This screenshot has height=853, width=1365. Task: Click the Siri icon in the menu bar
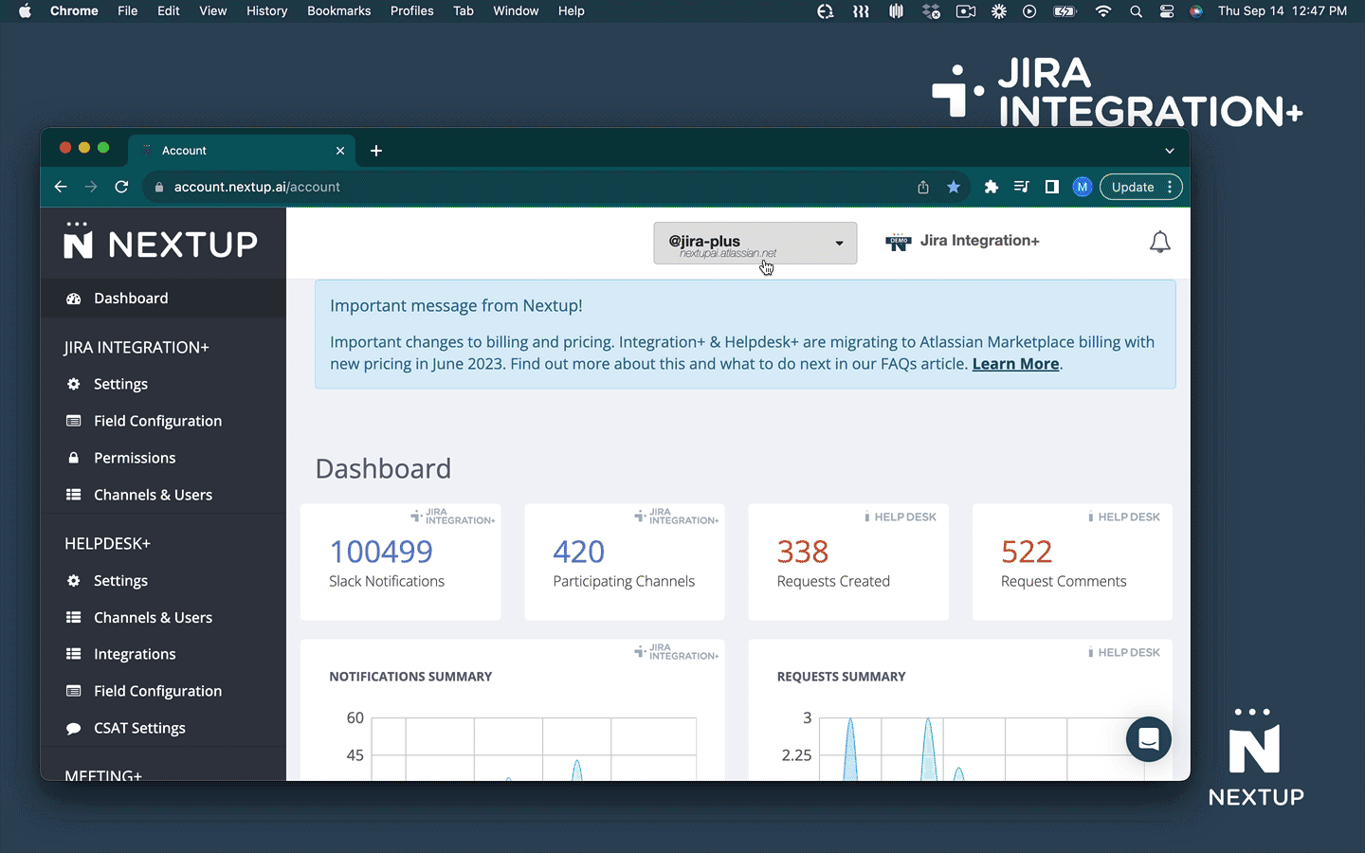click(1196, 11)
